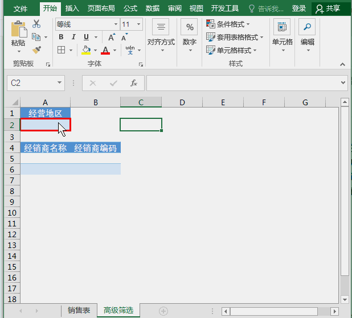
Task: Click the Cut scissors icon
Action: [x=36, y=24]
